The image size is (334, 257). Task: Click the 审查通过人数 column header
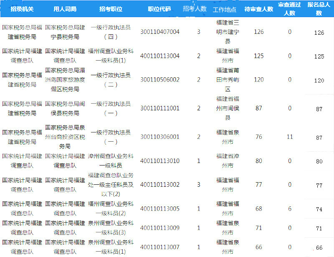(x=289, y=9)
